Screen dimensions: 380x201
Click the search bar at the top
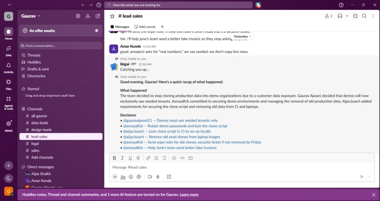coord(178,5)
